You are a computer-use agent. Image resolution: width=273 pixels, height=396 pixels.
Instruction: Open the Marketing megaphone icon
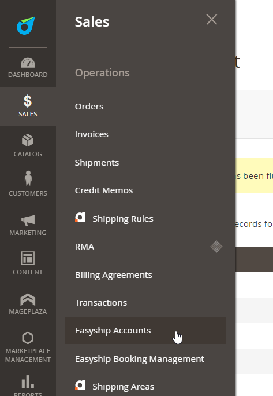pyautogui.click(x=28, y=220)
